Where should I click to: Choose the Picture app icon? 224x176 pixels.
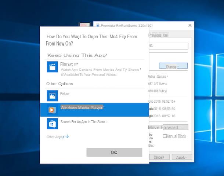(x=53, y=96)
